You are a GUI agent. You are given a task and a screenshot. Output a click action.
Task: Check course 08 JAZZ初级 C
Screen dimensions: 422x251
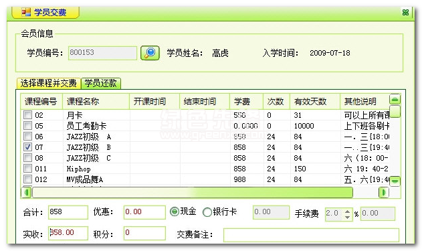coord(27,157)
